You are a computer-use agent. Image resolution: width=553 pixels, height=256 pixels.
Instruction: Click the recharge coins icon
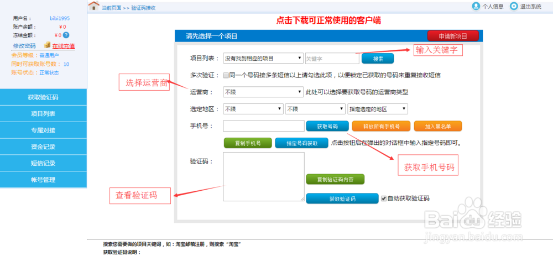47,45
